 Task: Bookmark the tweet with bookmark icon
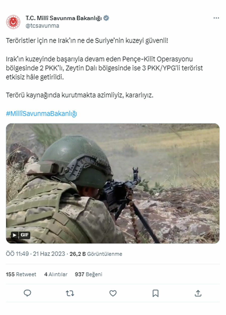155,293
